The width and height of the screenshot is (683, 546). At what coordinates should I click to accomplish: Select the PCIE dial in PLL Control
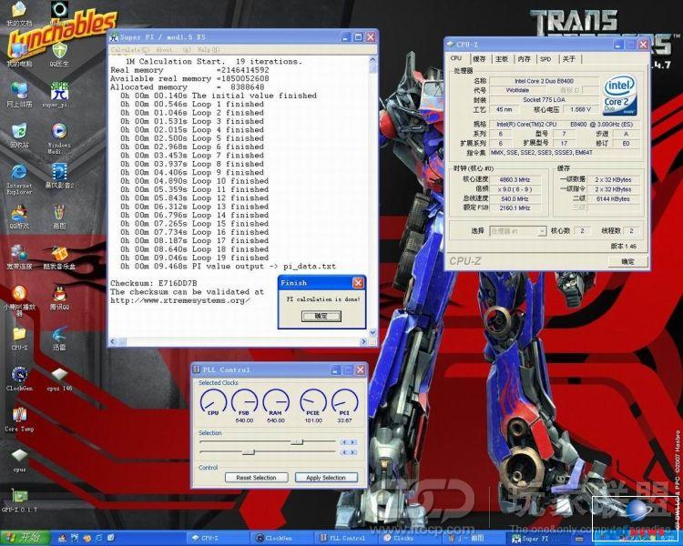tap(313, 401)
